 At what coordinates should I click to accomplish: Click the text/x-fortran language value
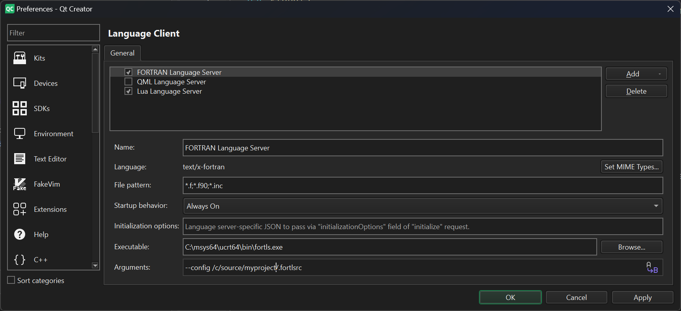coord(204,167)
